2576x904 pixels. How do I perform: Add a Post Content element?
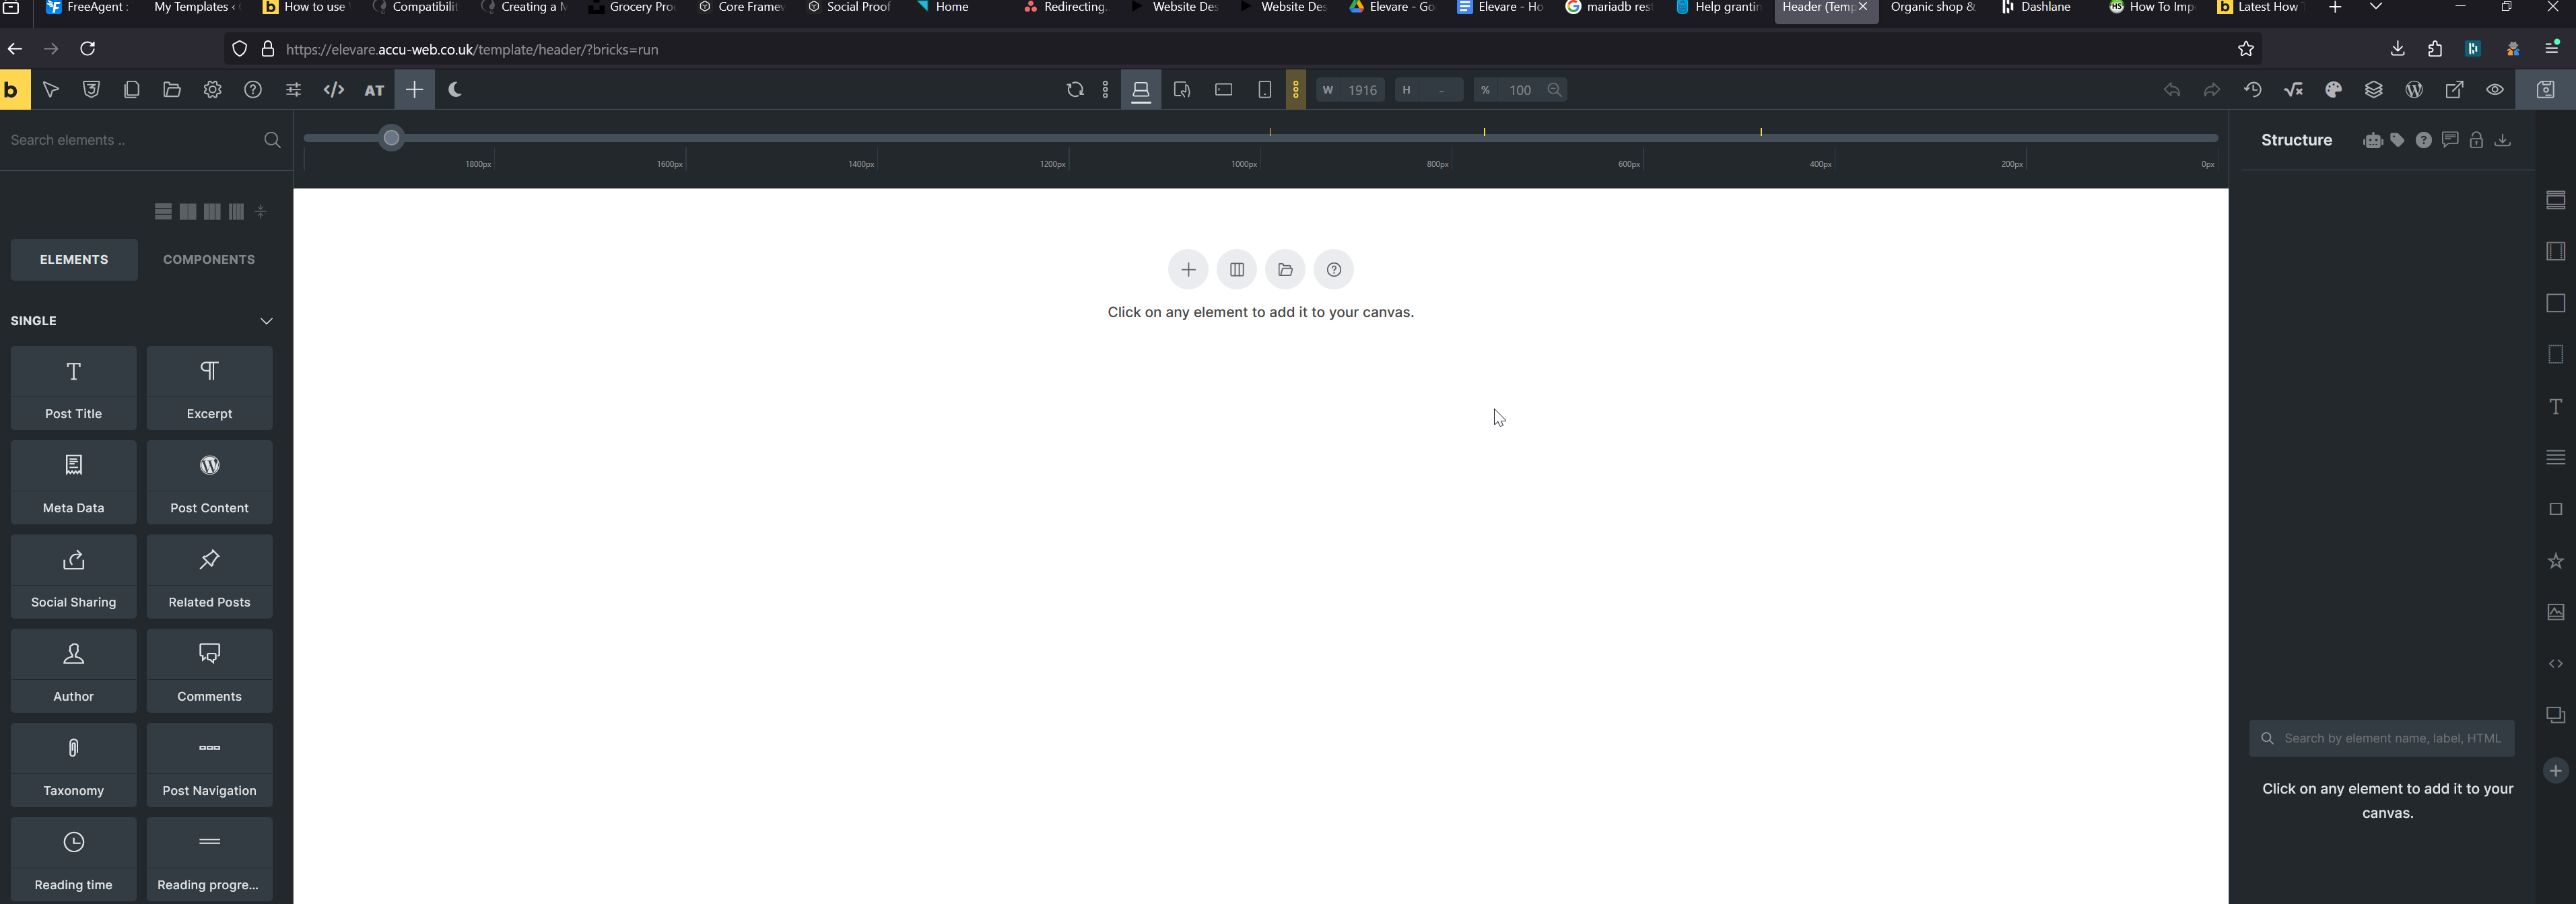pos(210,482)
